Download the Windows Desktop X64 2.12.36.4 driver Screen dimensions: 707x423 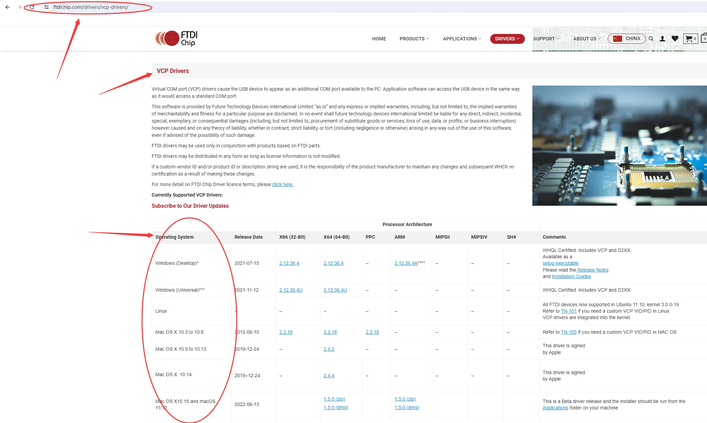coord(333,263)
